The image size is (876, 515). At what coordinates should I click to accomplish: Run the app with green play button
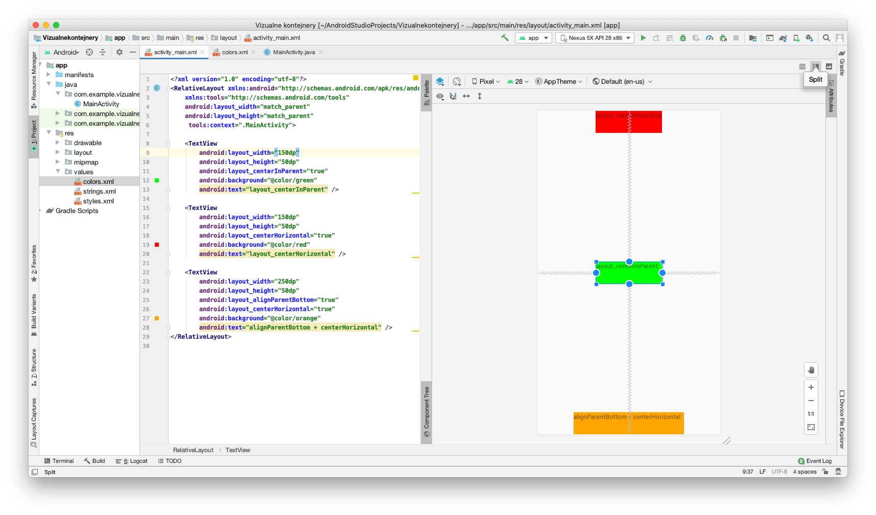click(x=643, y=38)
